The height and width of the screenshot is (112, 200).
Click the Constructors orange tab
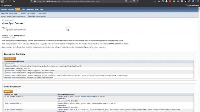[x=10, y=59]
